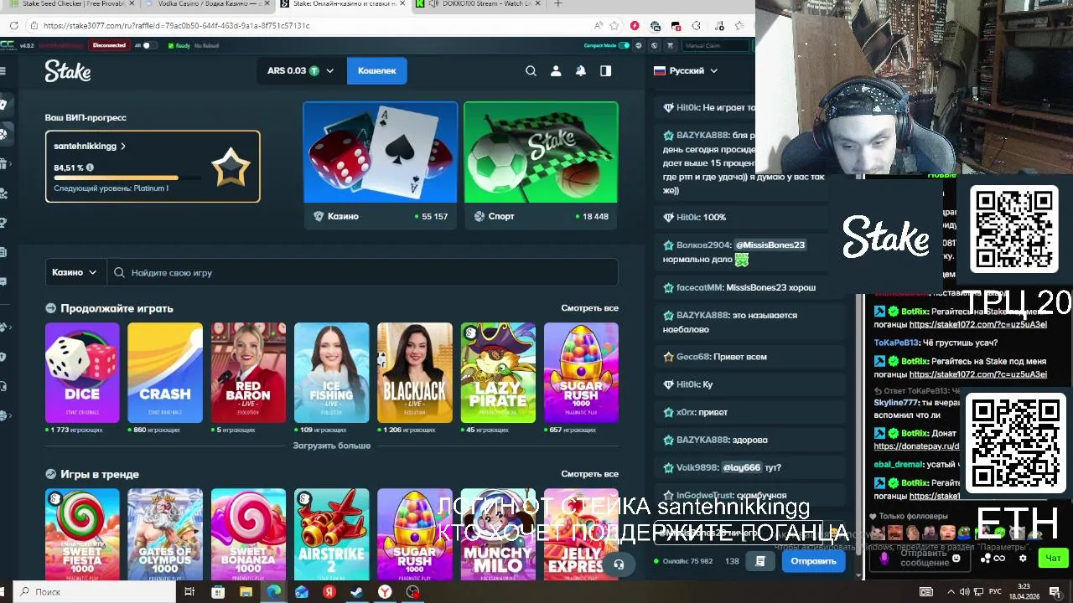This screenshot has width=1073, height=603.
Task: Open the Crash game thumbnail
Action: coord(165,373)
